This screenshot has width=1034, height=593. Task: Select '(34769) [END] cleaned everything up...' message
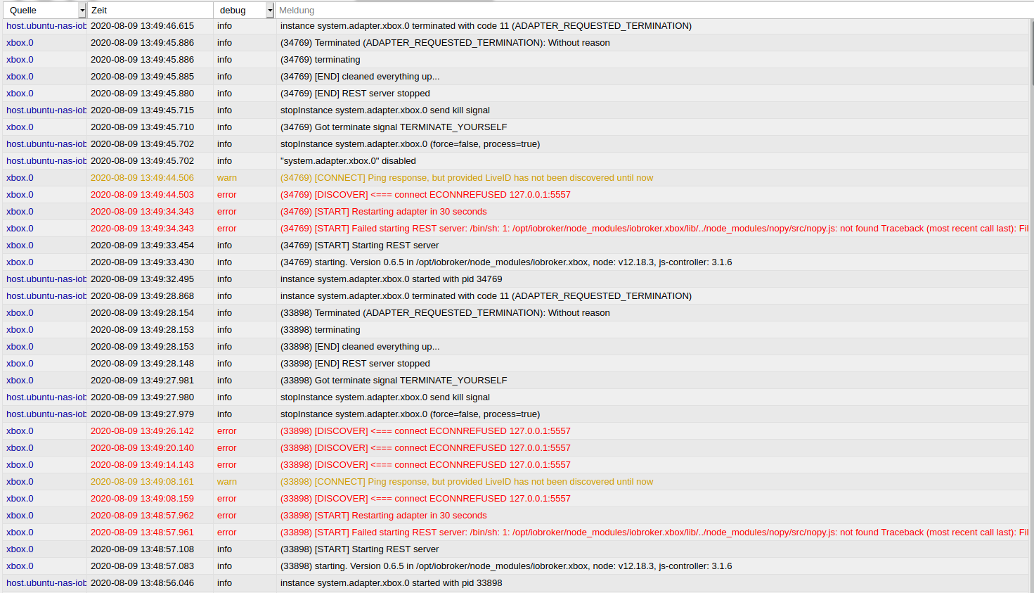click(x=360, y=77)
